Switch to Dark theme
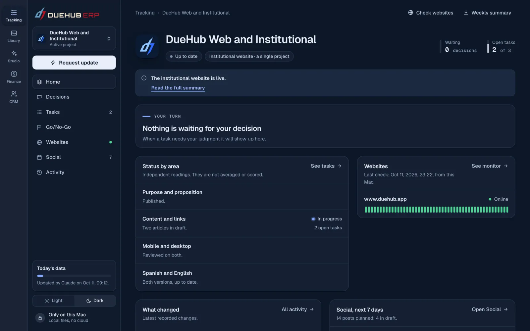Image resolution: width=530 pixels, height=331 pixels. (95, 301)
